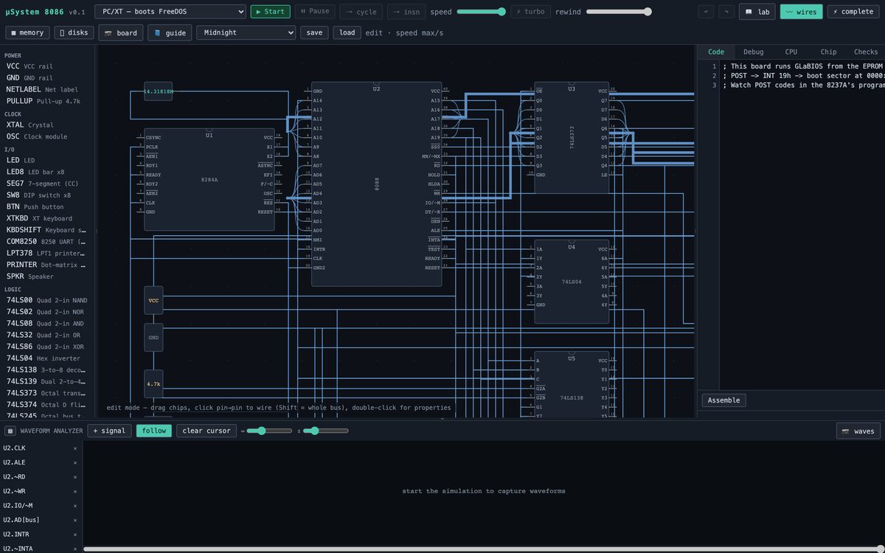885x553 pixels.
Task: Click the waveform horizontal scrollbar
Action: coord(483,549)
